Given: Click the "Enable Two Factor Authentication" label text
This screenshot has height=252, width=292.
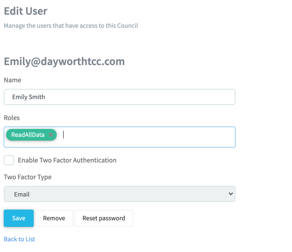Looking at the screenshot, I should [67, 160].
